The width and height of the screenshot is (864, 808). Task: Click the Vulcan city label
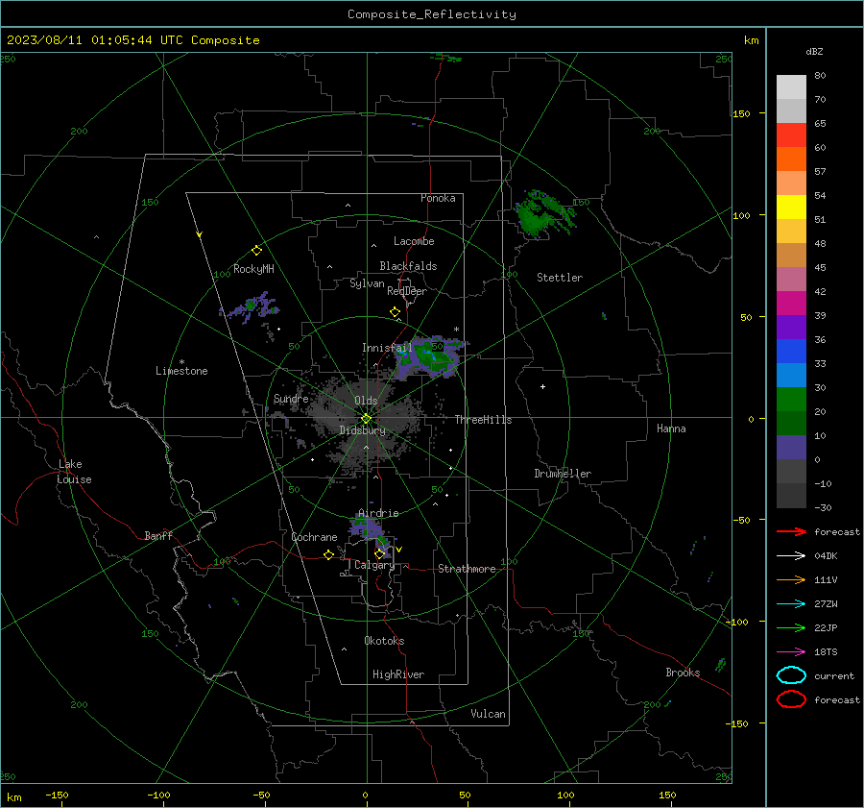(x=488, y=714)
